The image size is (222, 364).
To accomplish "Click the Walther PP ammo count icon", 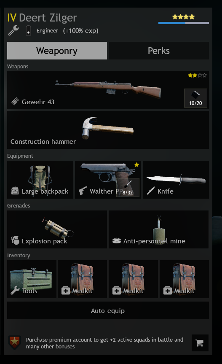I will click(128, 188).
